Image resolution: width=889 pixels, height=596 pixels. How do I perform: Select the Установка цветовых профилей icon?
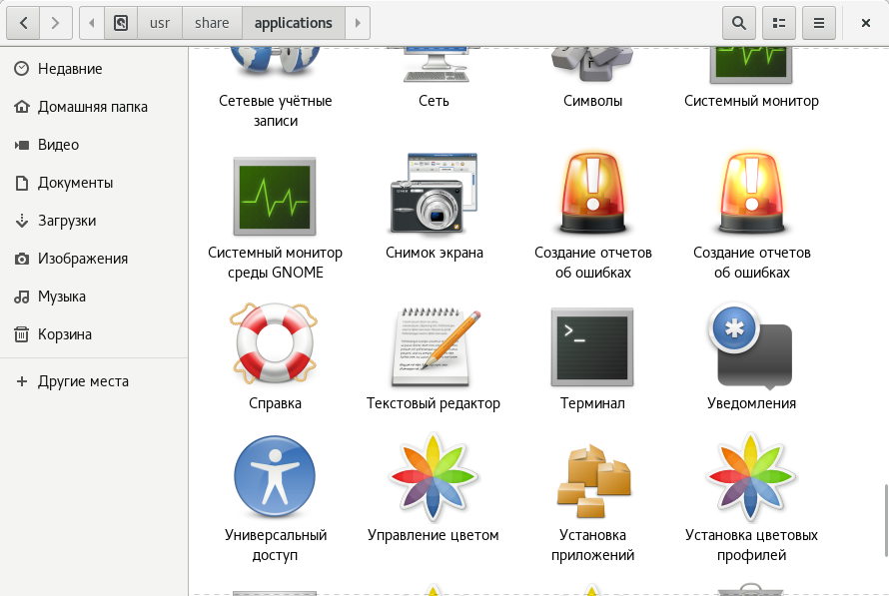pyautogui.click(x=751, y=477)
